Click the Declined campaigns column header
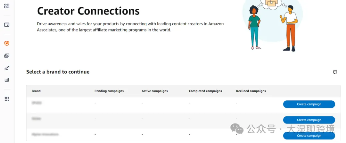This screenshot has width=346, height=143. (x=251, y=91)
